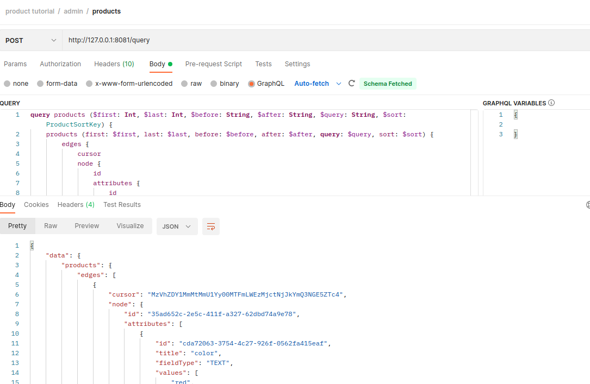Screen dimensions: 590x384
Task: Switch to Raw response view
Action: click(x=51, y=226)
